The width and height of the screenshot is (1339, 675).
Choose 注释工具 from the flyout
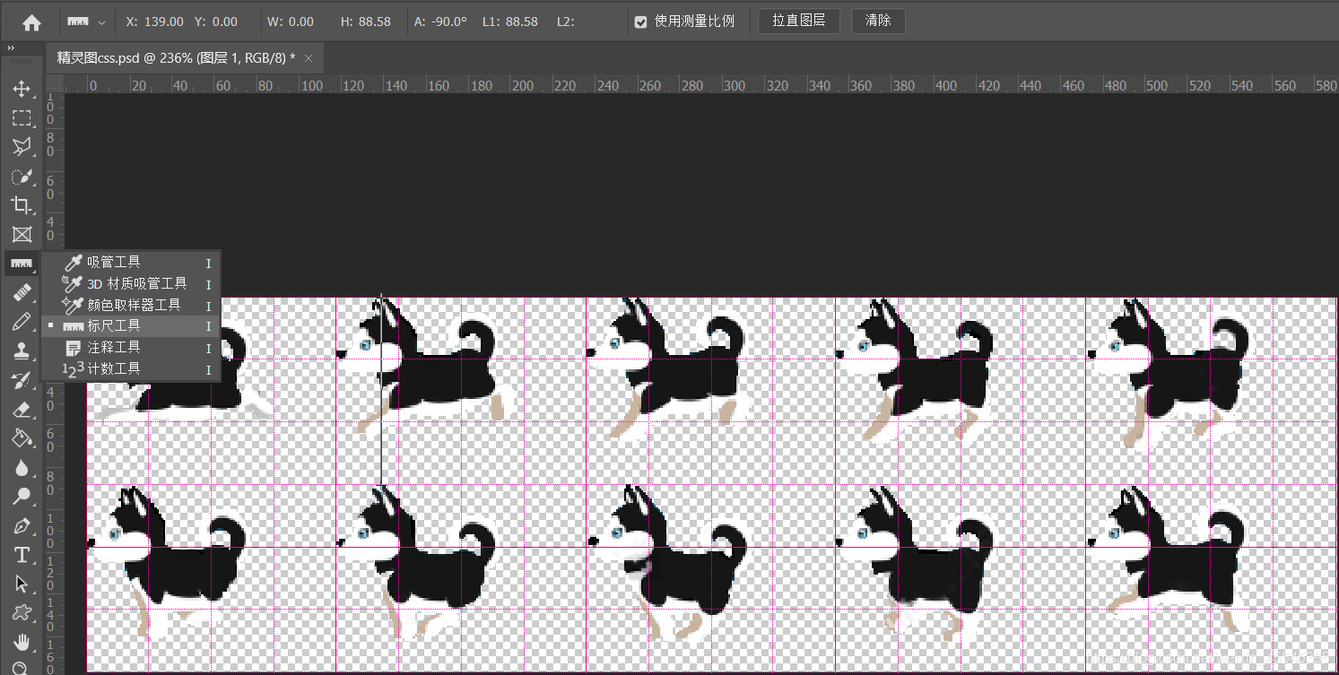[x=131, y=348]
